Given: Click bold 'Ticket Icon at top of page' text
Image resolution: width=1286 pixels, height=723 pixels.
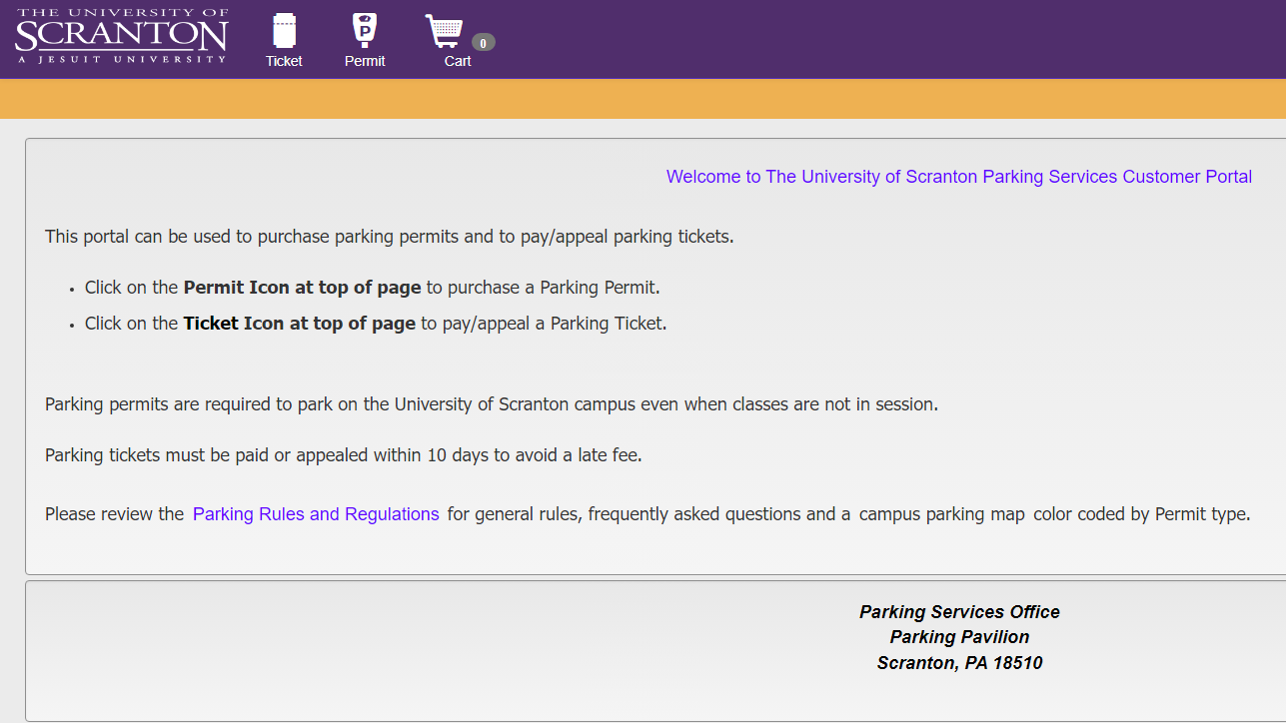Looking at the screenshot, I should click(299, 324).
